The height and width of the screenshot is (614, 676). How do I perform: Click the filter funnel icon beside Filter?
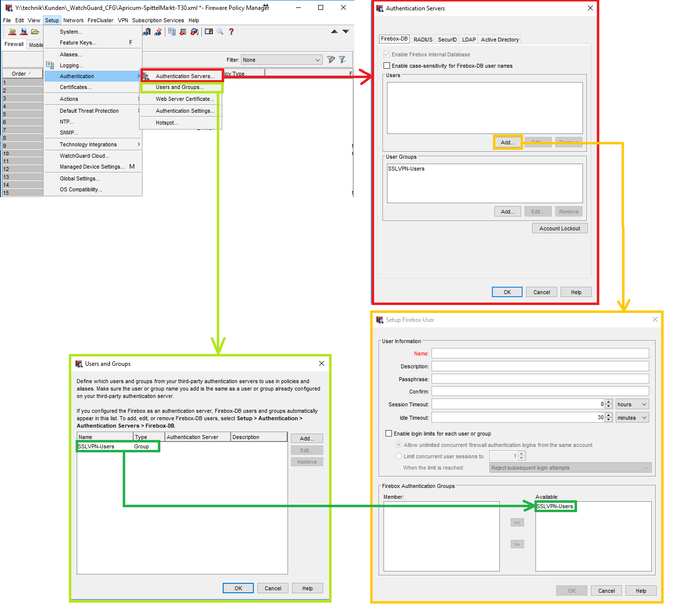pyautogui.click(x=331, y=60)
